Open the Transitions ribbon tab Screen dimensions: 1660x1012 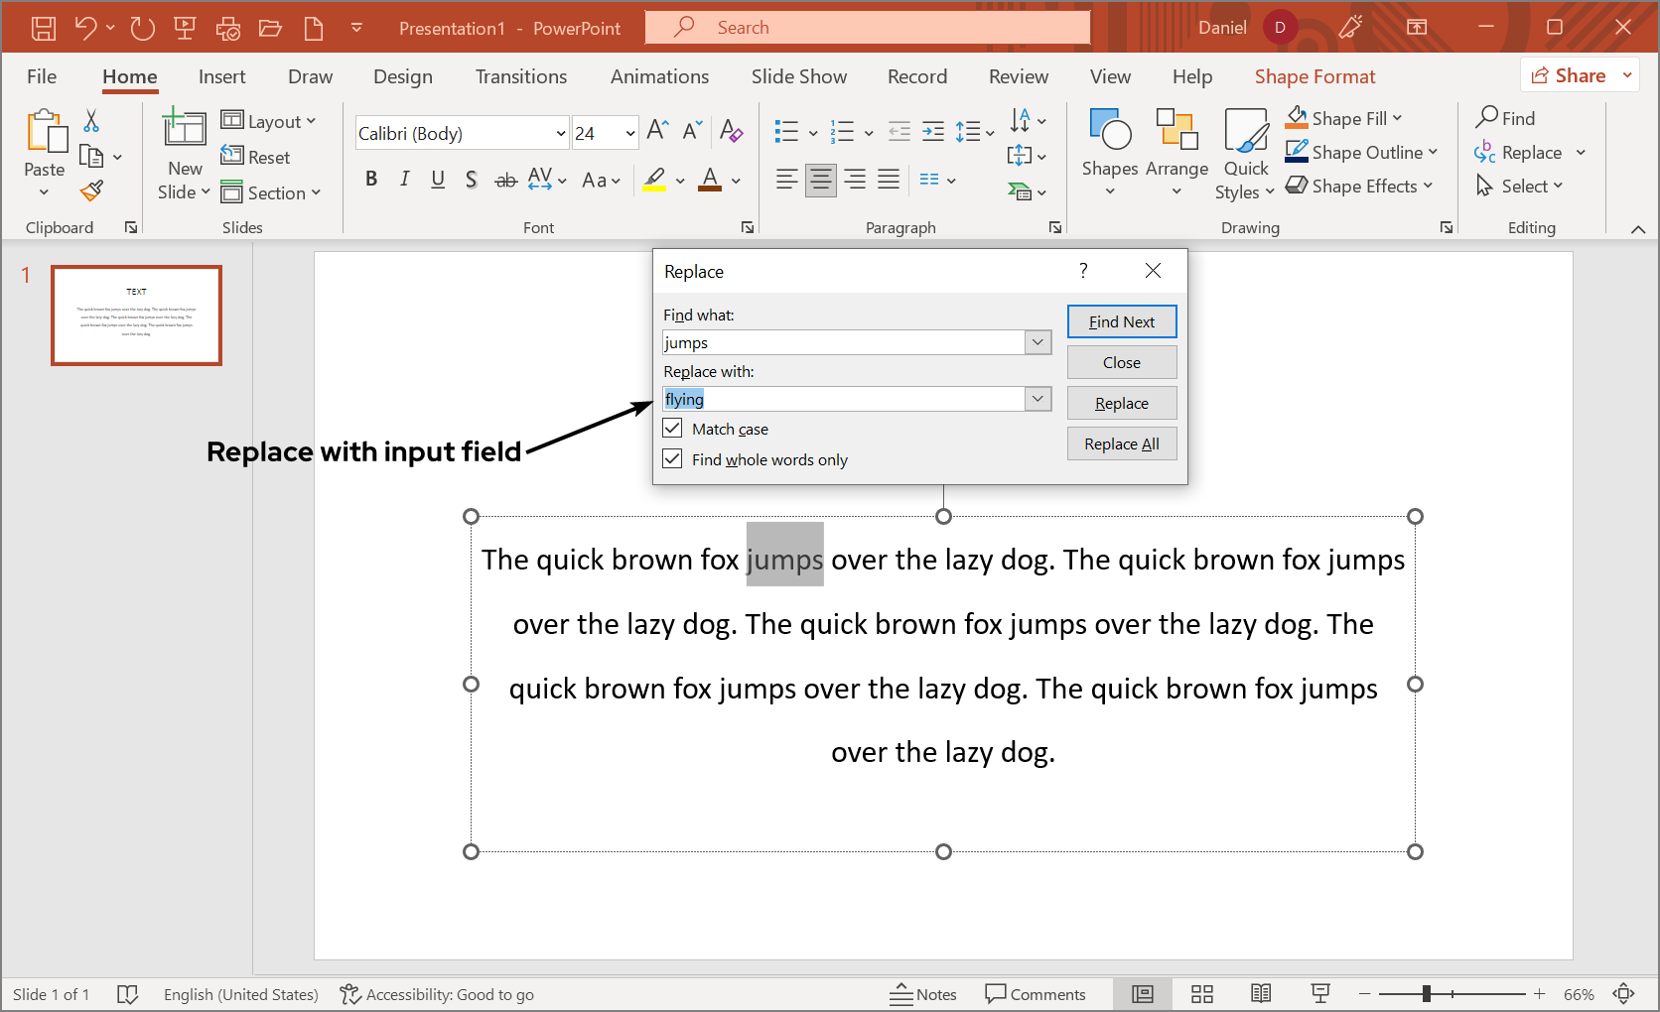click(521, 76)
